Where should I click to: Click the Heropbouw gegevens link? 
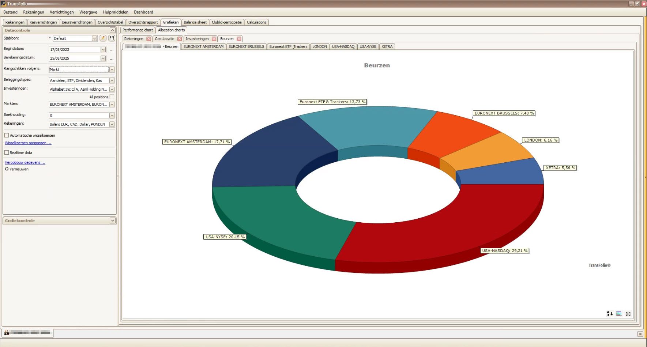point(25,162)
